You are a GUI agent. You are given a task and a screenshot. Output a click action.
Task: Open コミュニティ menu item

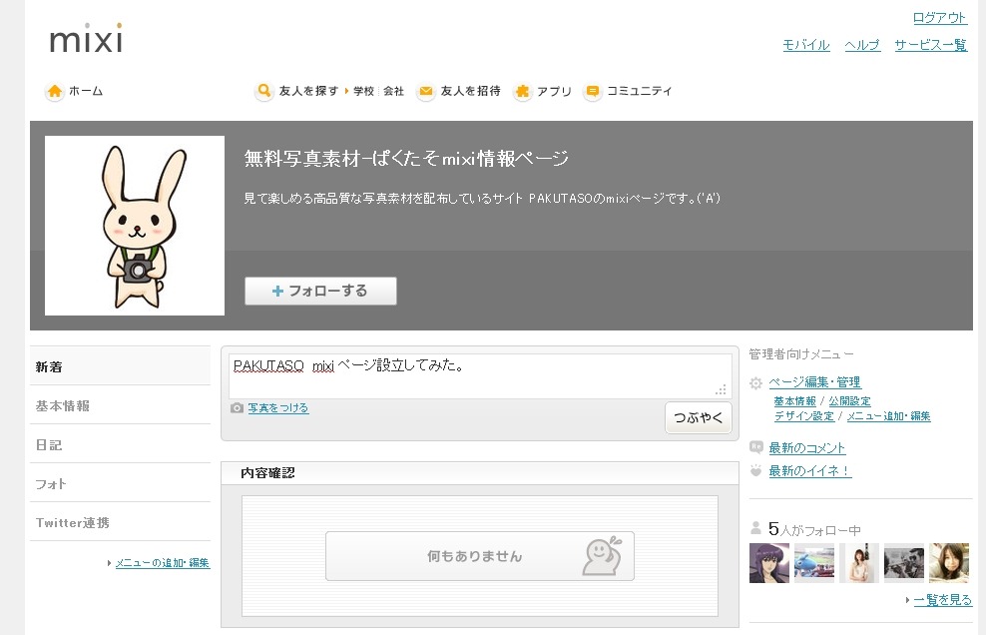pyautogui.click(x=639, y=91)
